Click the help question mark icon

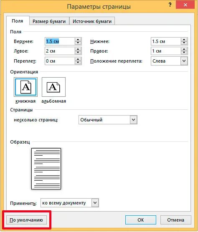point(170,5)
